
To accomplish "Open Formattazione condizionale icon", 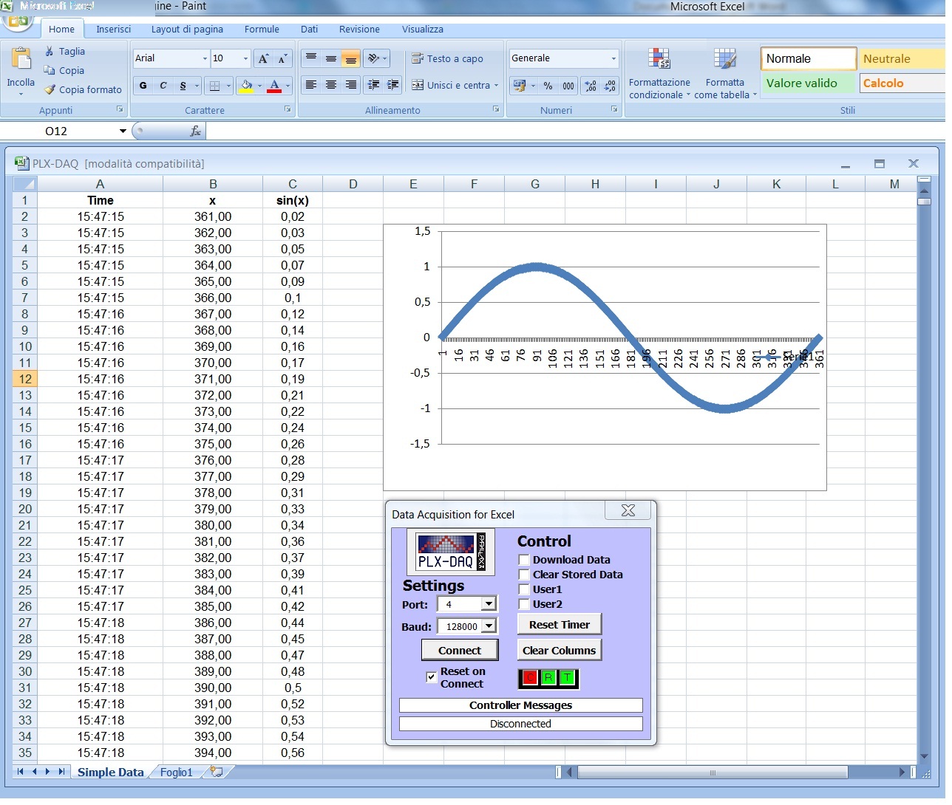I will (659, 59).
